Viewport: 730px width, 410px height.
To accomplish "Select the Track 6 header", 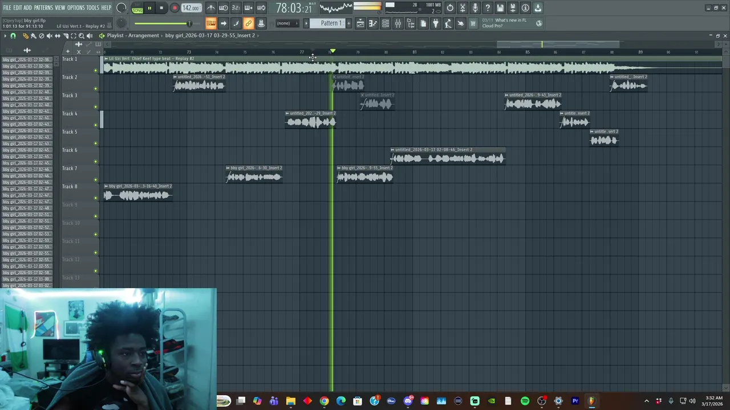I will [80, 155].
